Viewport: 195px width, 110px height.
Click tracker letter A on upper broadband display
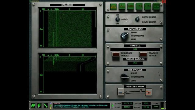48,9
